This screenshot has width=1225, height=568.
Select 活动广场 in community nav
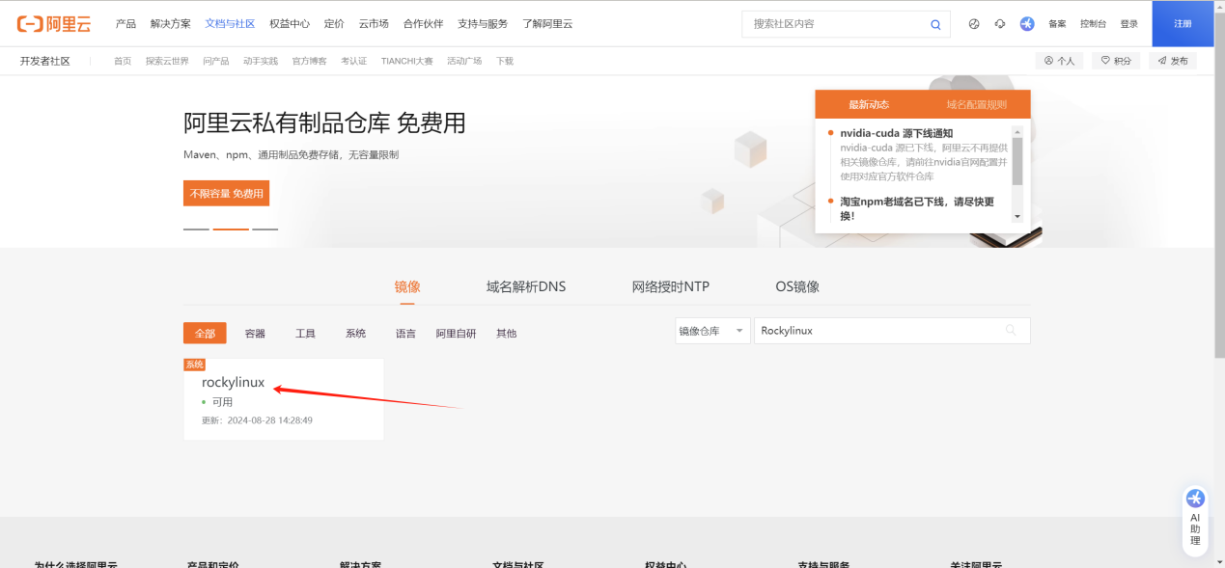tap(464, 61)
